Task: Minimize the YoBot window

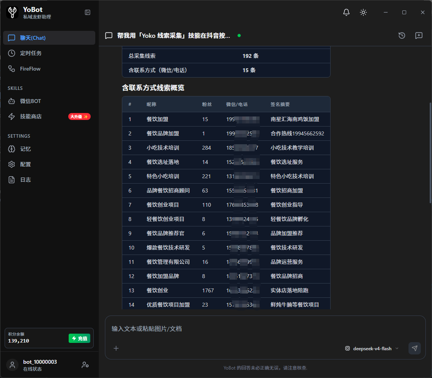Action: tap(386, 12)
